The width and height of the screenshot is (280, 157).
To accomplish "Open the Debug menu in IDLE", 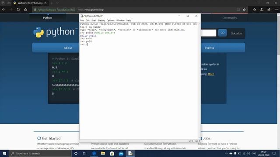I will pyautogui.click(x=101, y=20).
